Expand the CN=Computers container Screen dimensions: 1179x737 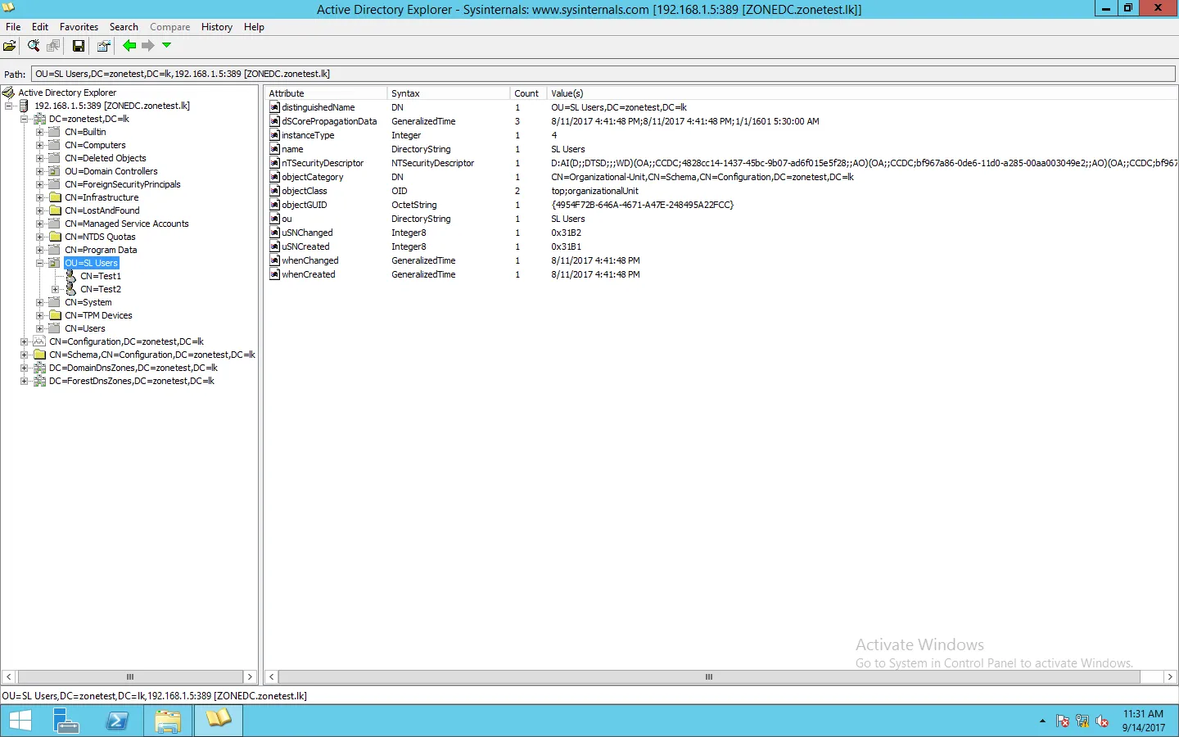40,145
